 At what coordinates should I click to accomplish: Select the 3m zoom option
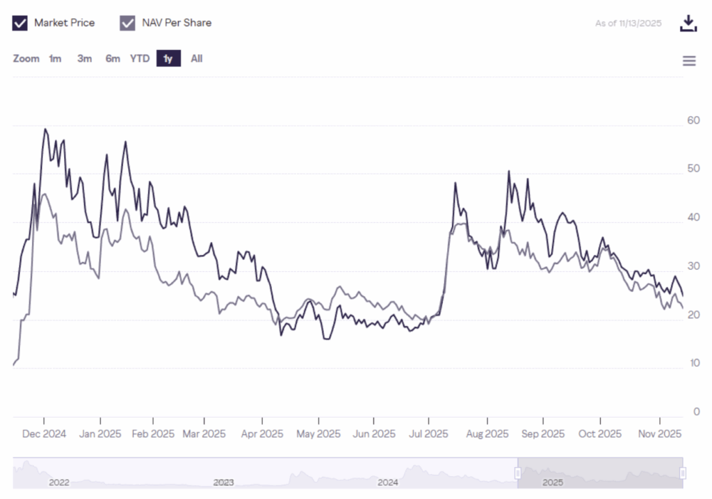point(84,58)
